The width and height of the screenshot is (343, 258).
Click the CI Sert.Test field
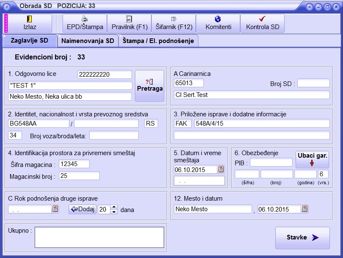coord(252,95)
